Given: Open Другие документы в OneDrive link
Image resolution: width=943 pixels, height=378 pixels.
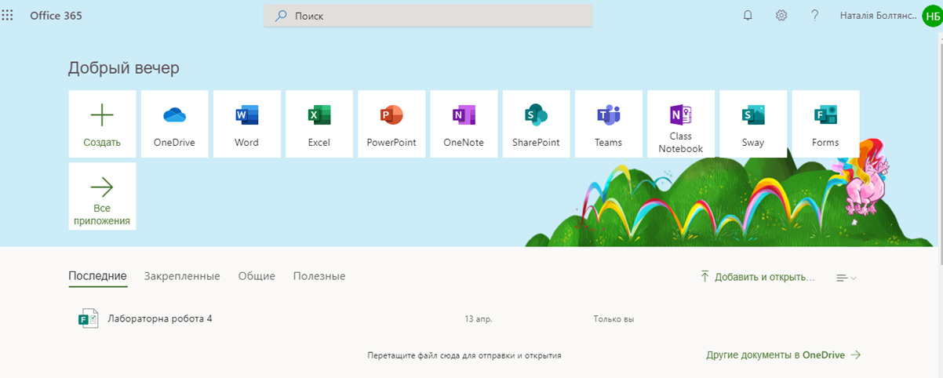Looking at the screenshot, I should coord(783,354).
